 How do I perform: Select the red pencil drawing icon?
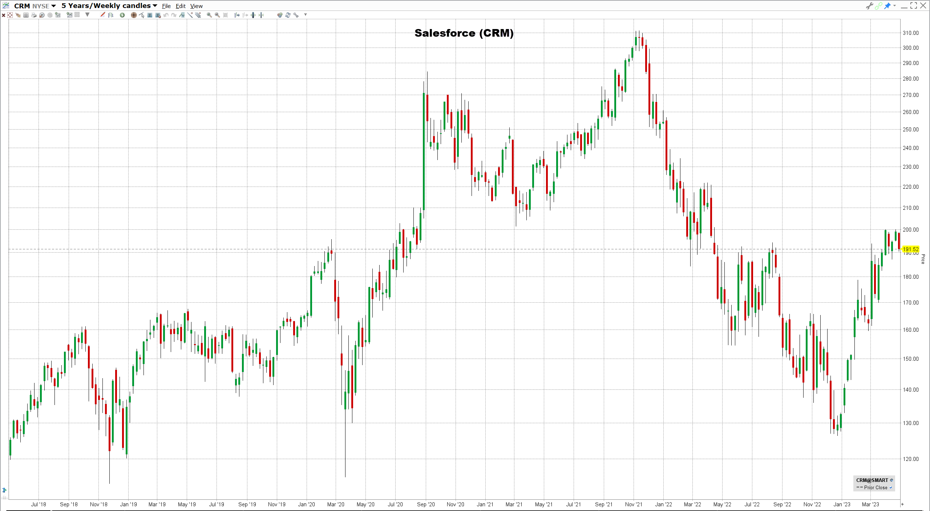103,15
